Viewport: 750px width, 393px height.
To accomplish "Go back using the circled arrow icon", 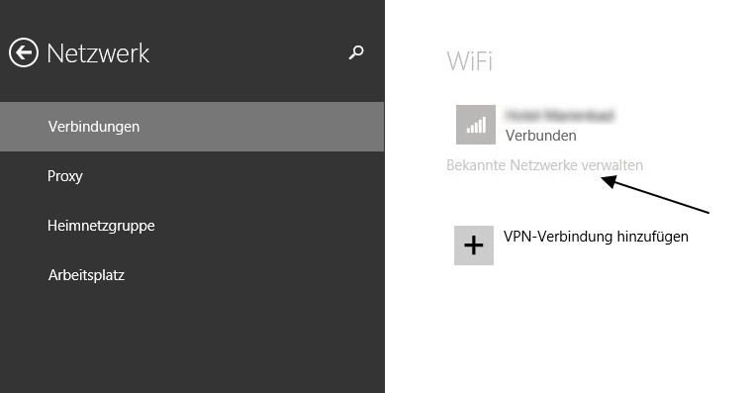I will tap(24, 52).
